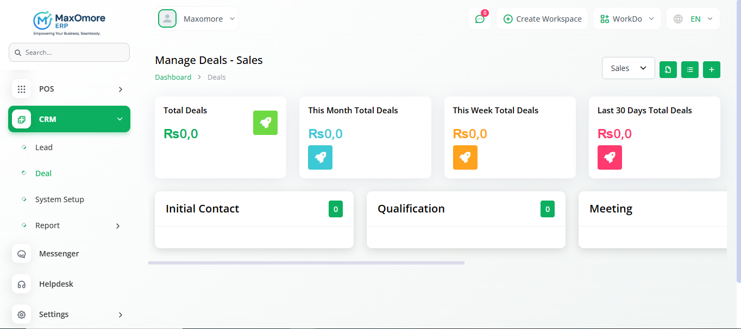The height and width of the screenshot is (329, 741).
Task: Click the Settings gear icon
Action: click(x=21, y=314)
